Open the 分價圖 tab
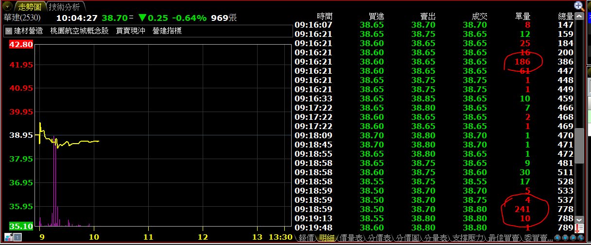Screen dimensions: 591x245 tap(407, 238)
